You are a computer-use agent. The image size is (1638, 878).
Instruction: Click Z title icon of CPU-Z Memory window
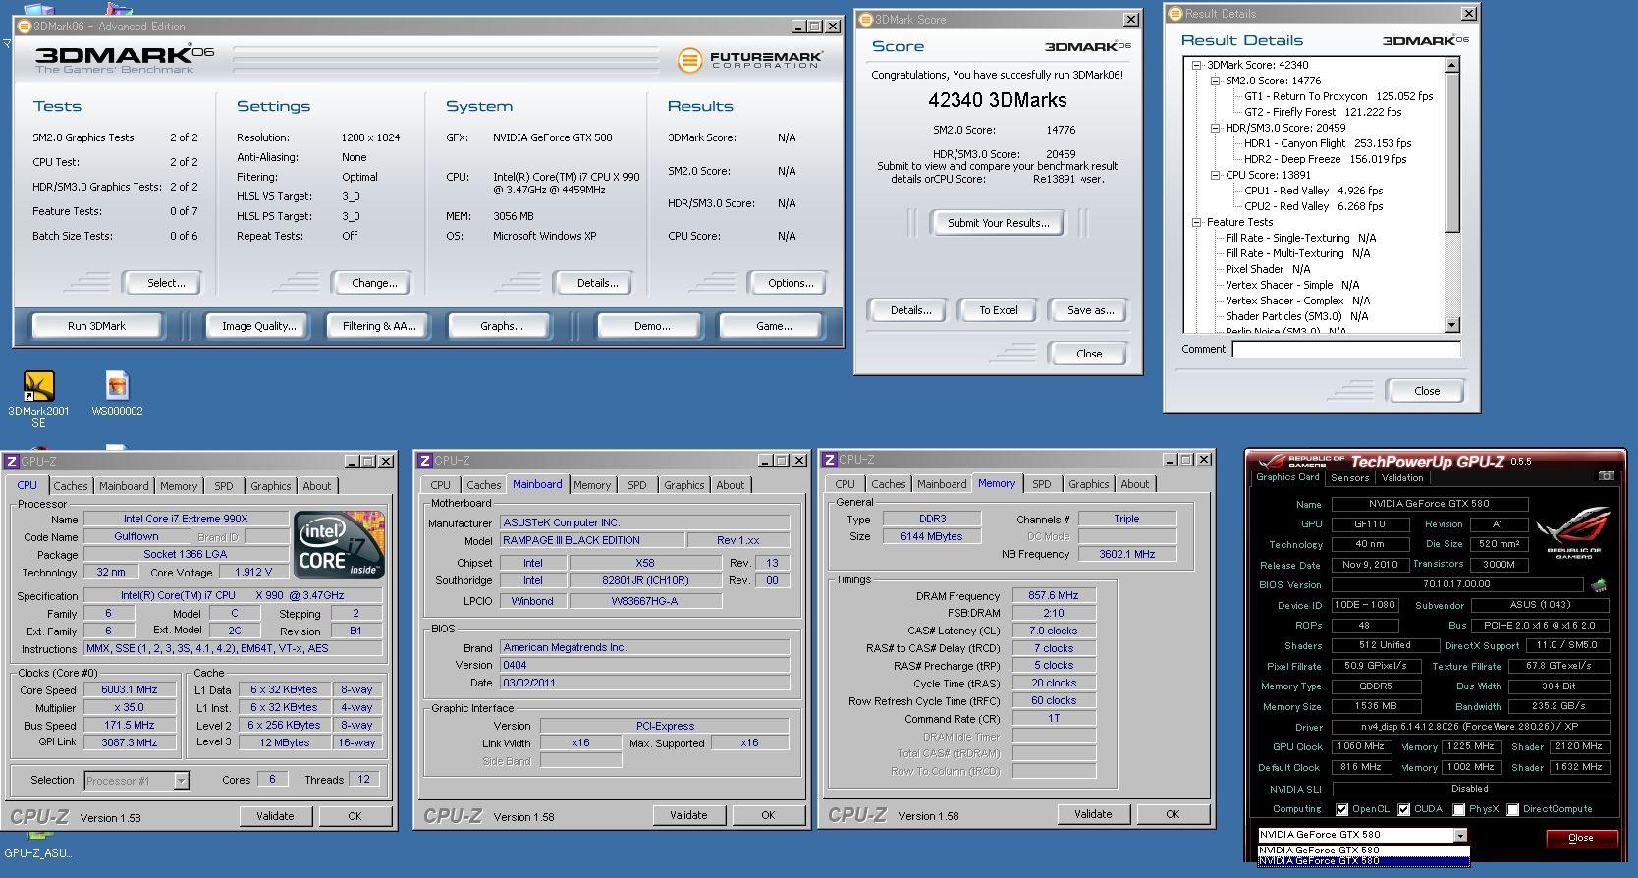(x=830, y=459)
